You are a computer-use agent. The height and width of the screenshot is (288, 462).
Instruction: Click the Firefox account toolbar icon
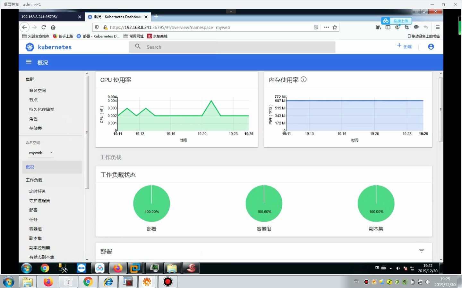[x=397, y=28]
